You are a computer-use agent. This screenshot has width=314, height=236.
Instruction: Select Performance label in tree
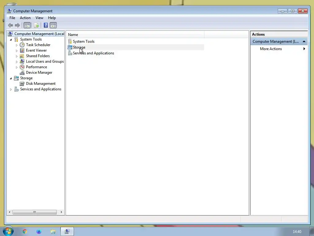[x=36, y=67]
